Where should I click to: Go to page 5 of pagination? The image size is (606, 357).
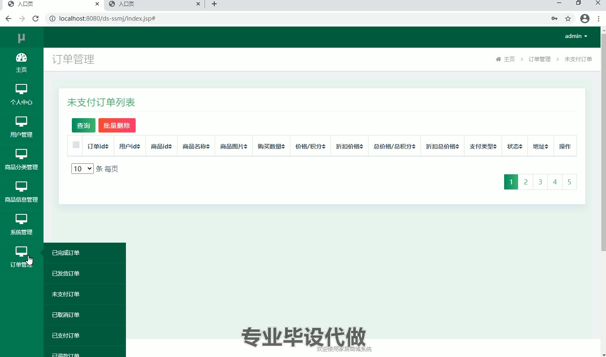(x=569, y=182)
